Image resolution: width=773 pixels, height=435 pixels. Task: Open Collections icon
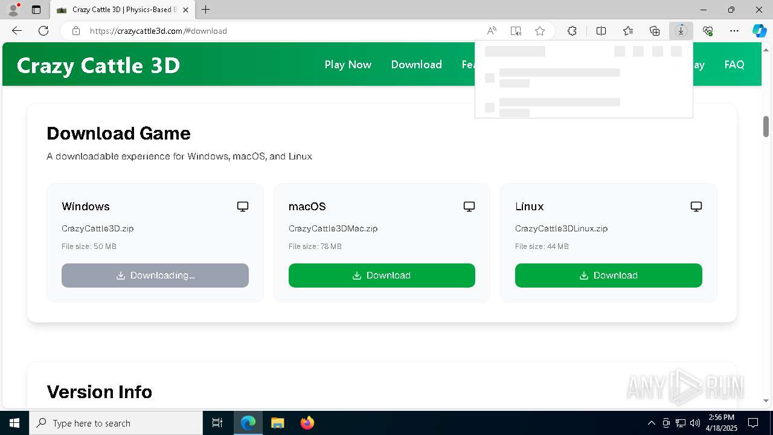[x=655, y=31]
